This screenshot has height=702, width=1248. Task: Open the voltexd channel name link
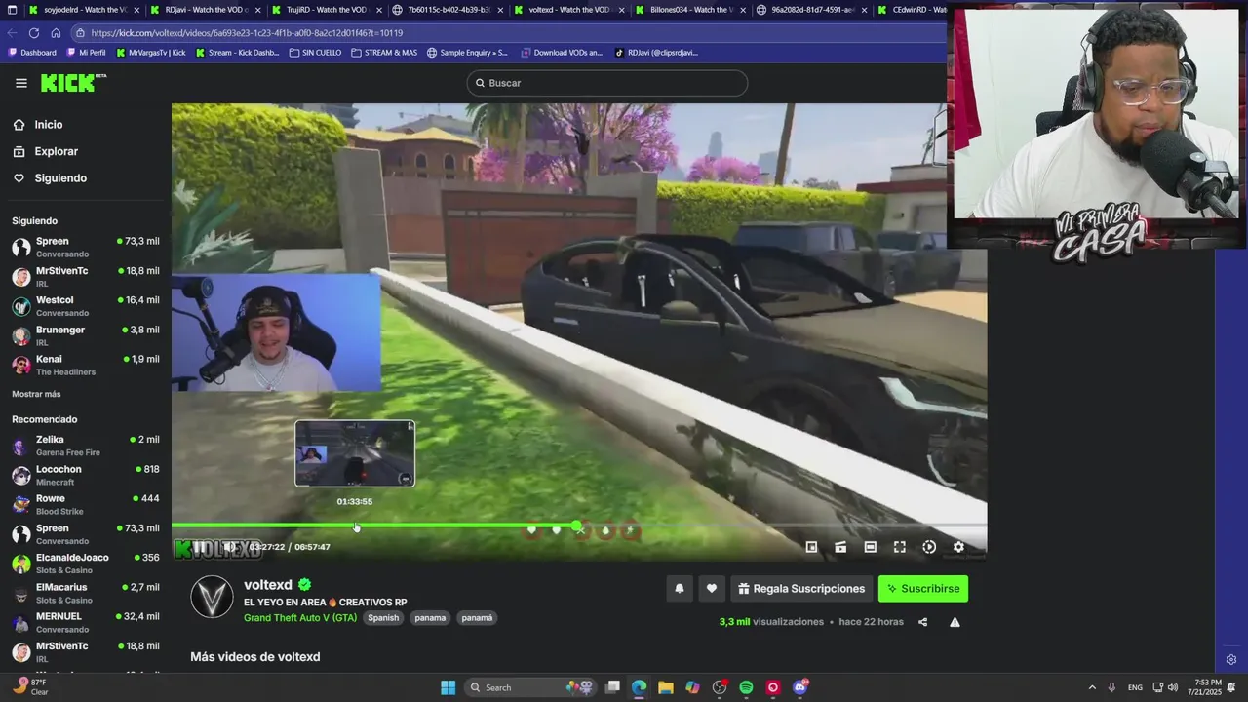[268, 584]
